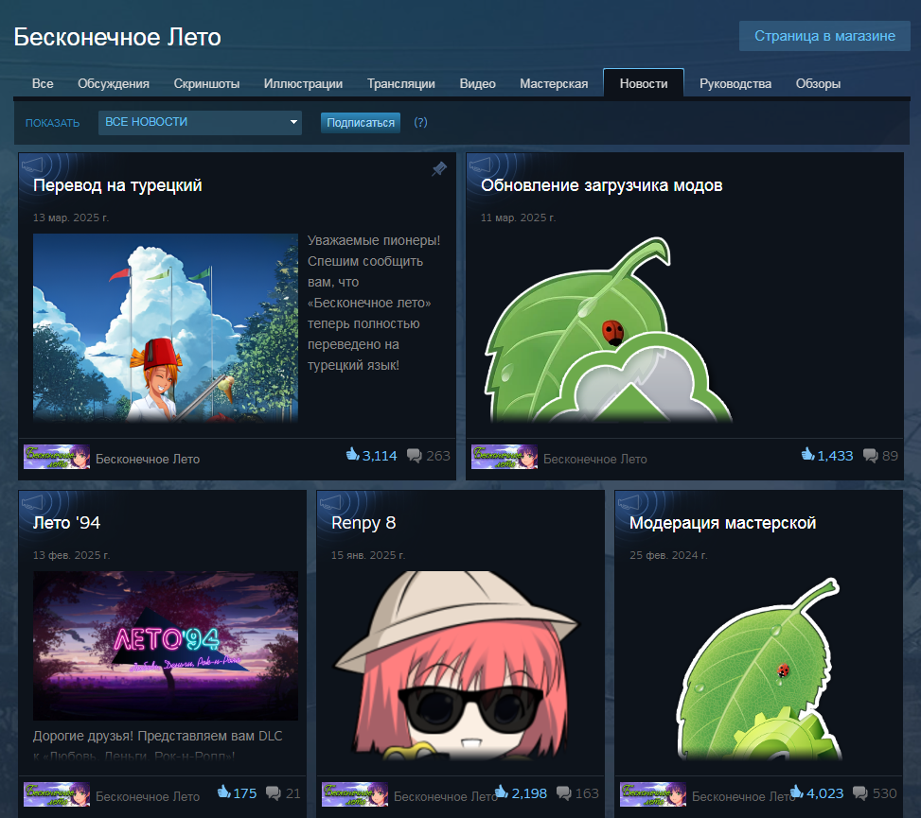This screenshot has width=921, height=818.
Task: Click the date 25 фев. 2024 г.
Action: point(668,555)
